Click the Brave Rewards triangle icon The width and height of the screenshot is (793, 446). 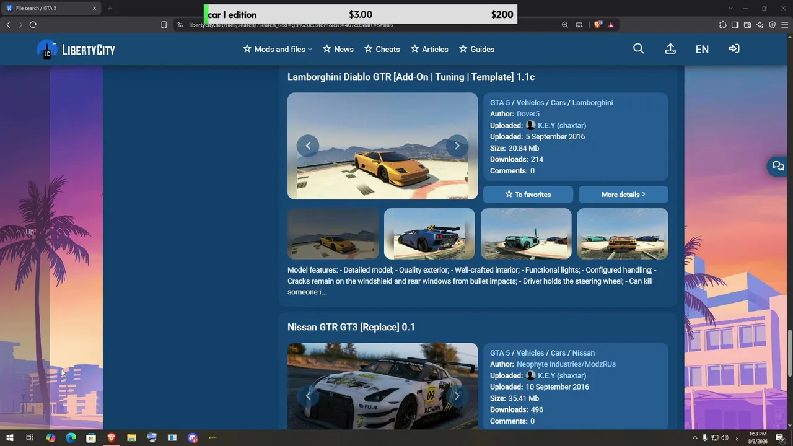tap(611, 25)
